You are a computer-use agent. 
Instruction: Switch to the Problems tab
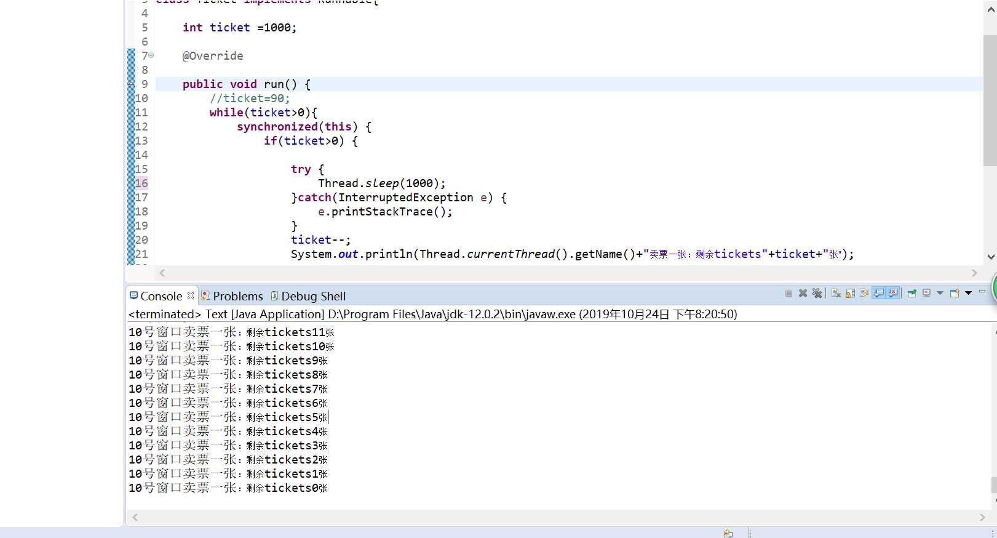[232, 296]
